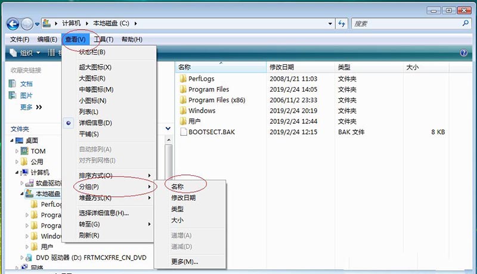Choose 选择详细信息(H)... menu entry
Image resolution: width=477 pixels, height=274 pixels.
(x=104, y=213)
